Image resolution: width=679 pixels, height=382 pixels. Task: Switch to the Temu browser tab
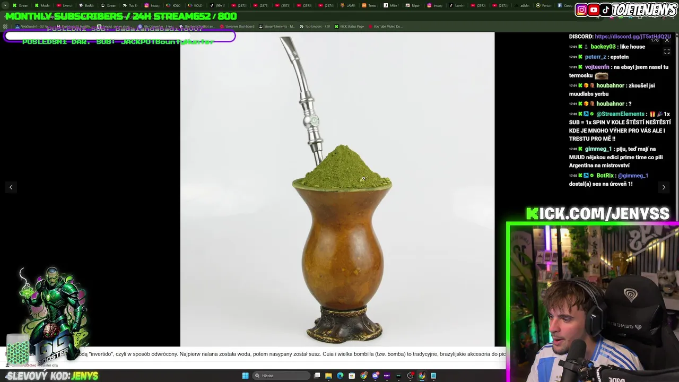point(370,5)
